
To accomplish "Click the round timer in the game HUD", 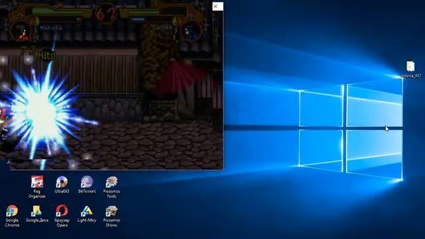I will (x=106, y=13).
